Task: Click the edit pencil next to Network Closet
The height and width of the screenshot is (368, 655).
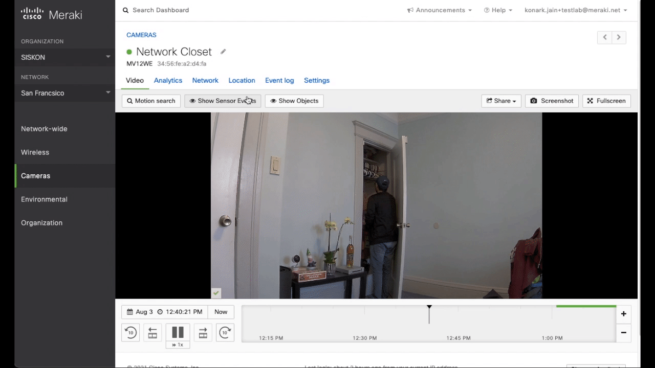Action: tap(223, 52)
